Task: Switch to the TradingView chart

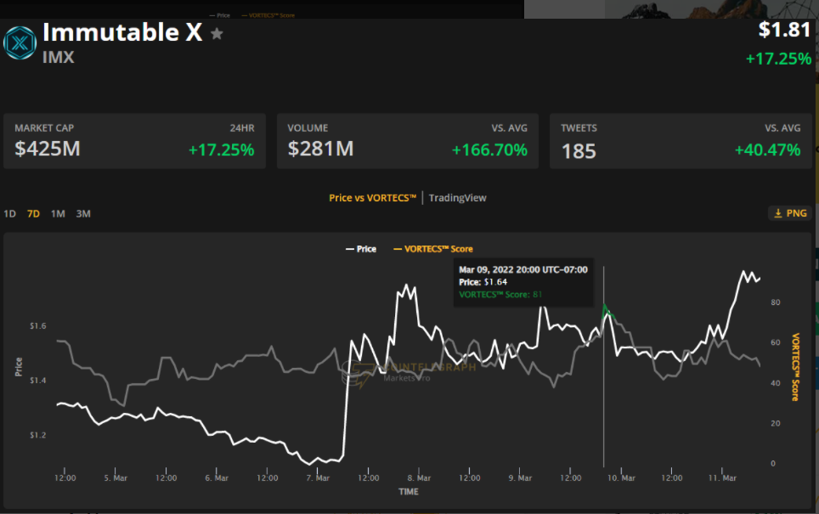Action: click(458, 198)
